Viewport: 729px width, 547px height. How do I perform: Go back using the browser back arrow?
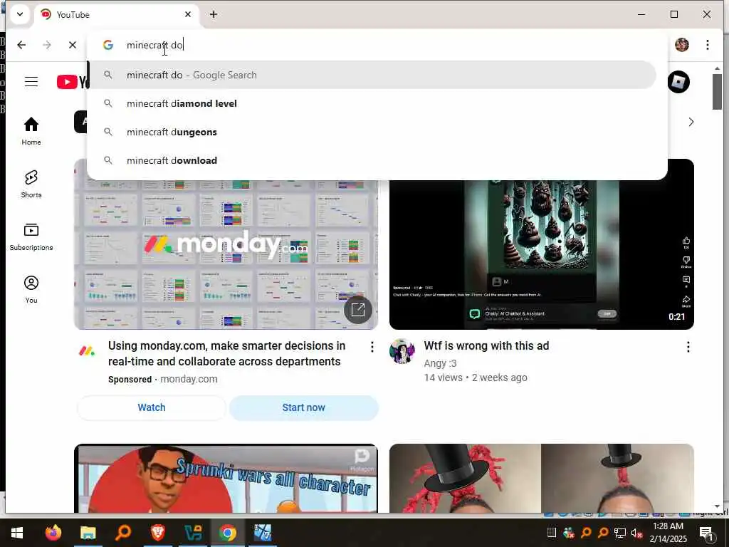pos(21,45)
